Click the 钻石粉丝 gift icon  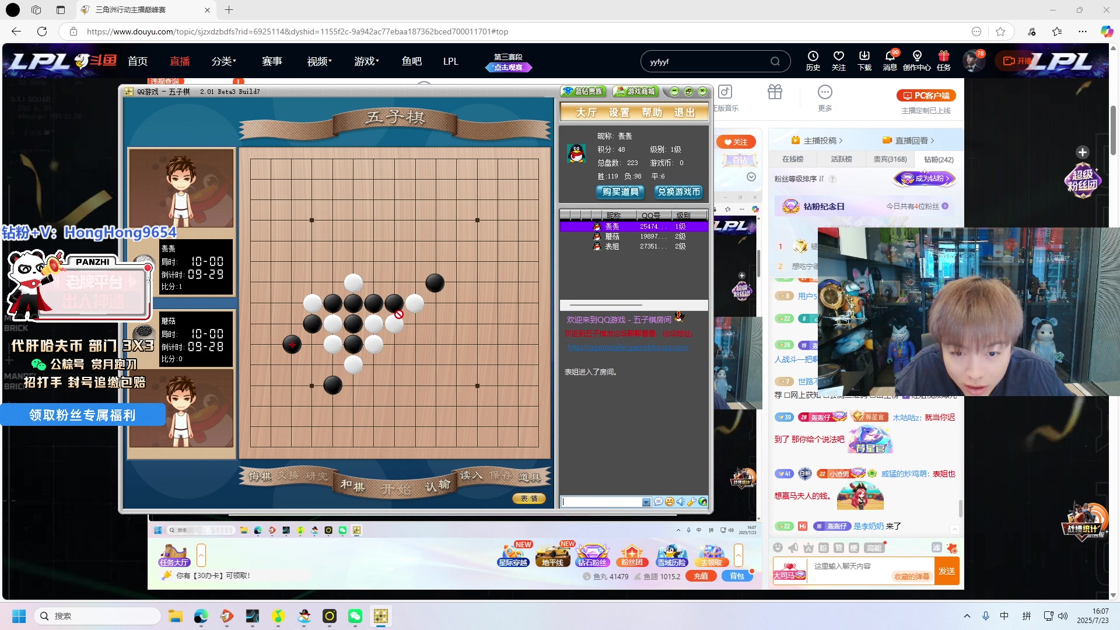(592, 555)
